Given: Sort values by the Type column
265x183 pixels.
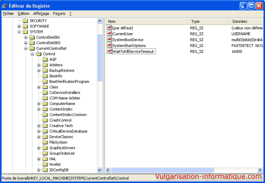Looking at the screenshot, I should 209,22.
